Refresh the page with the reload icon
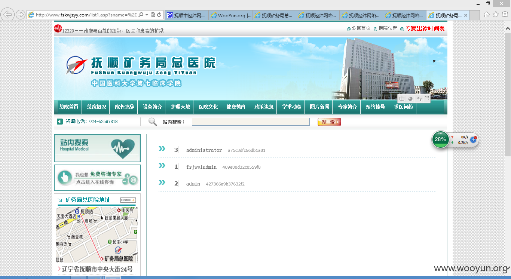The width and height of the screenshot is (511, 279). (159, 15)
